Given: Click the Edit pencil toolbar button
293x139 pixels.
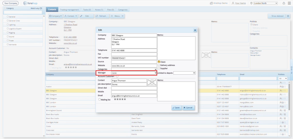Looking at the screenshot, I should pos(86,16).
